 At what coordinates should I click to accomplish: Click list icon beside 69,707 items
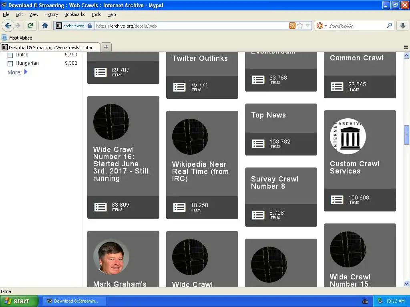pos(100,72)
